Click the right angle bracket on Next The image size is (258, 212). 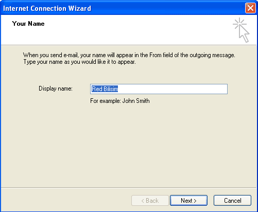(x=195, y=201)
